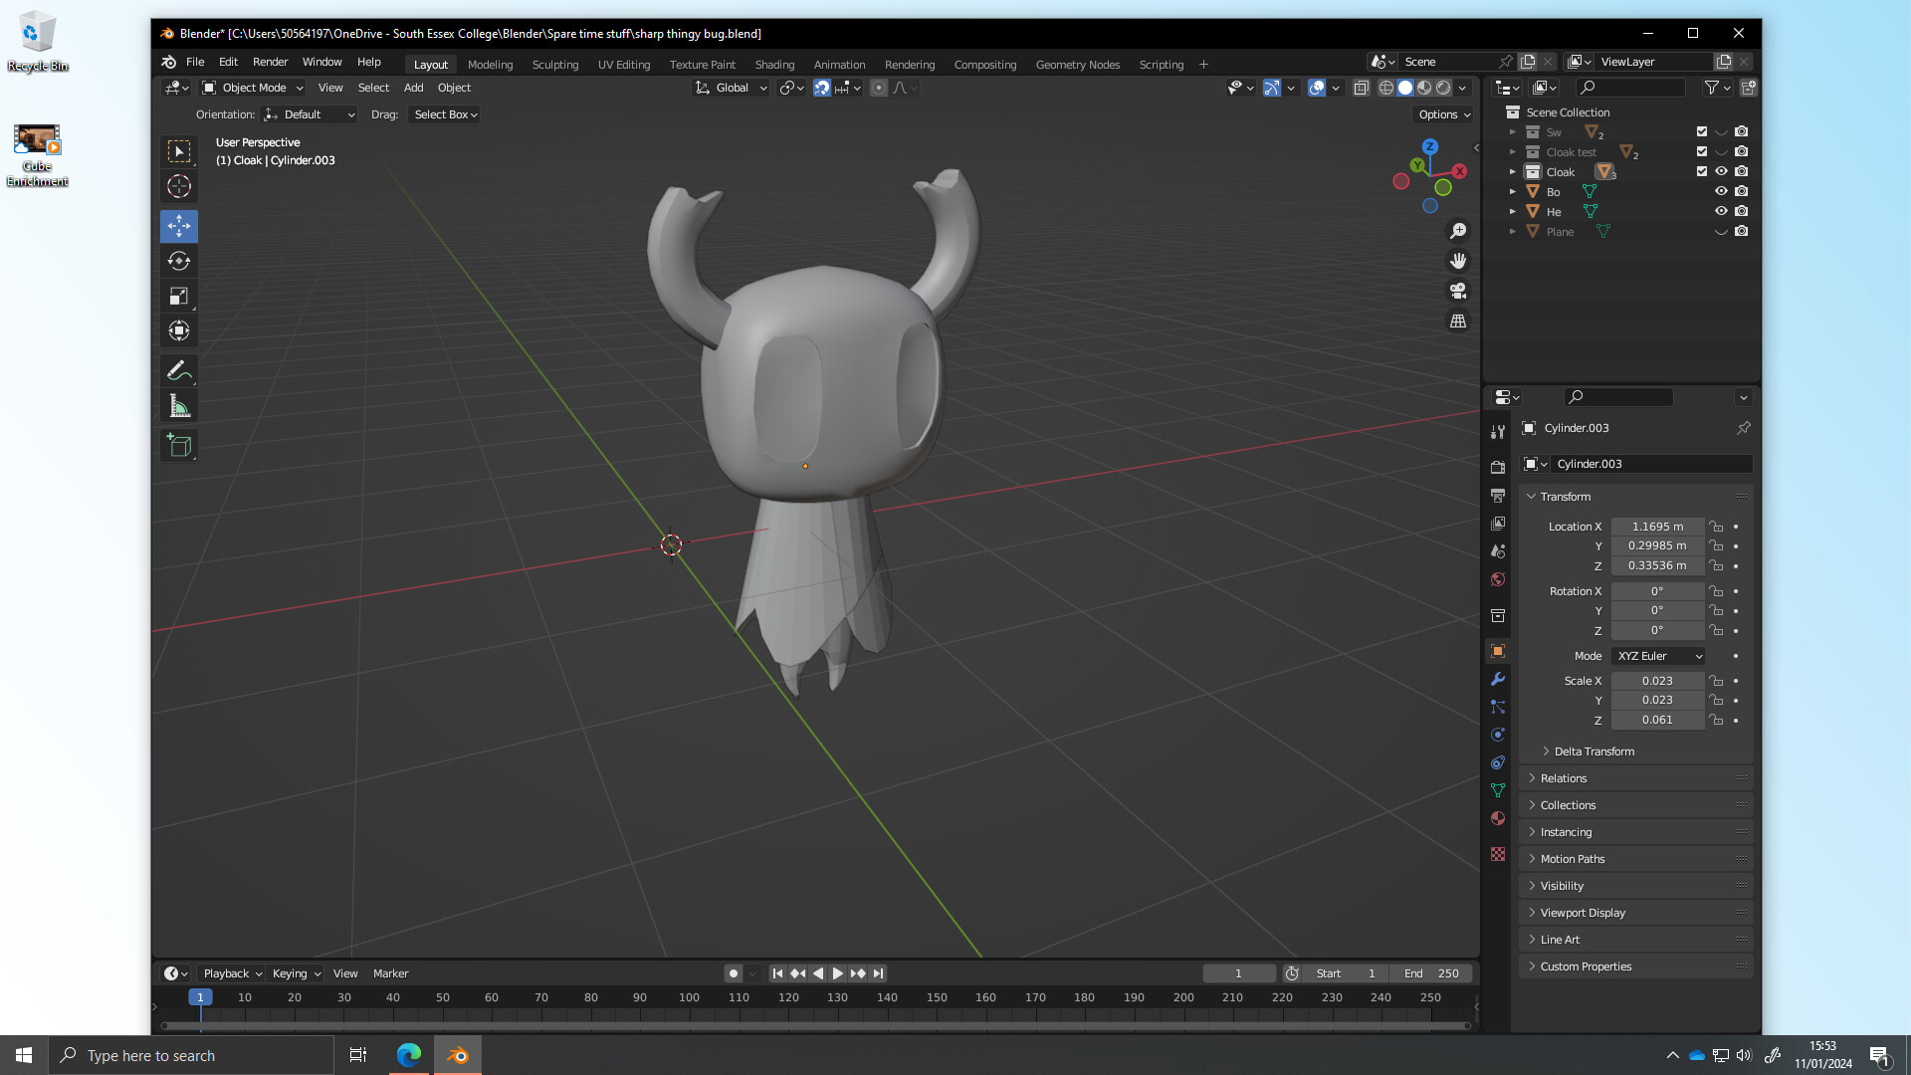Select the Scale tool

coord(179,296)
